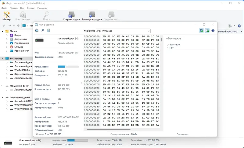The height and width of the screenshot is (148, 244).
Task: Select Изображения folder in tree
Action: click(x=22, y=43)
